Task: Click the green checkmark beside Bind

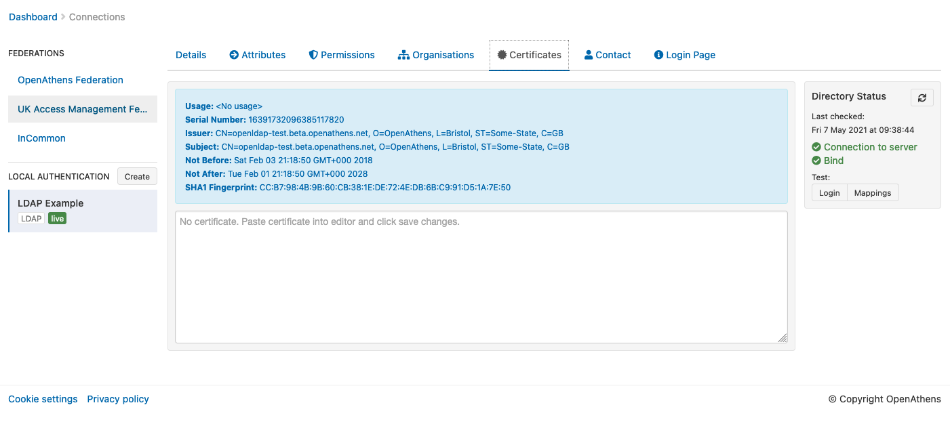Action: coord(816,161)
